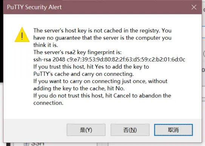Click the c9:e7:39:53 key fingerprint hash

126,60
